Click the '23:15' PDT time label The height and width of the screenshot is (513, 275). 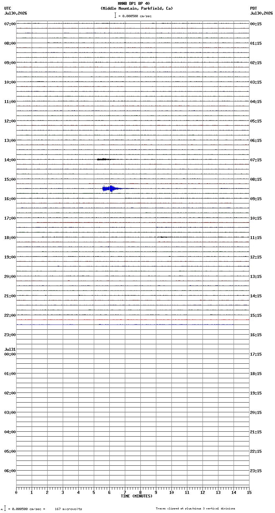pyautogui.click(x=256, y=471)
